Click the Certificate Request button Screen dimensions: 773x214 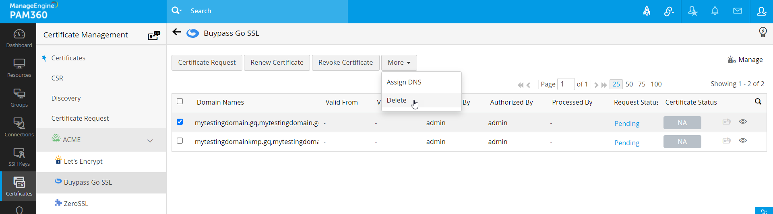click(x=207, y=63)
